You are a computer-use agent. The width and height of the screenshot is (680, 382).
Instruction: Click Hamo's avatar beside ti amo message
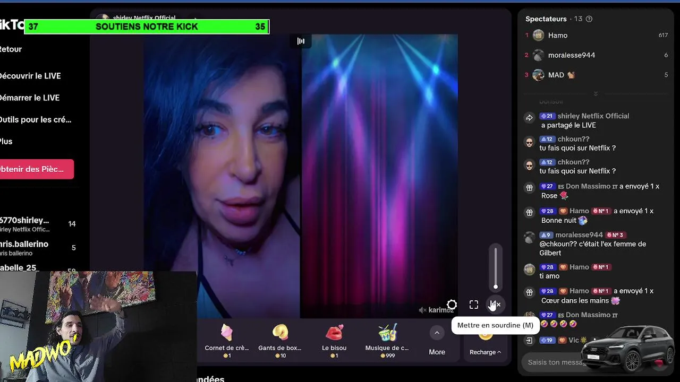tap(529, 269)
